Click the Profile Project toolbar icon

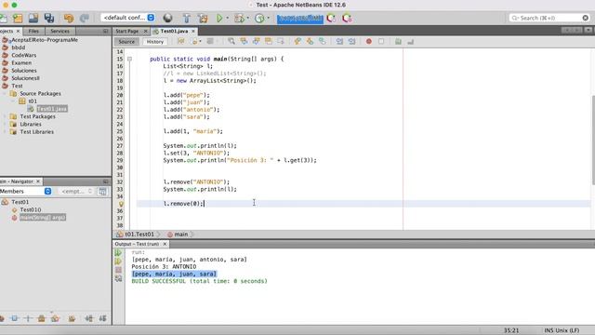[259, 18]
